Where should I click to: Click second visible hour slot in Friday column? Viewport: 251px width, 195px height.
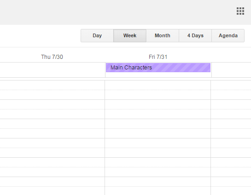(158, 109)
